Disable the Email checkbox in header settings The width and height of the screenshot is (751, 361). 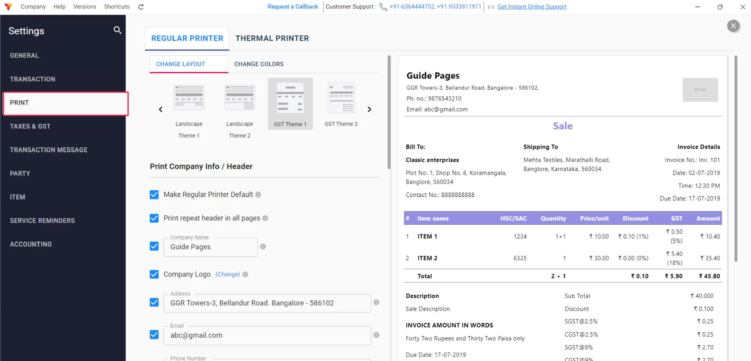click(154, 335)
